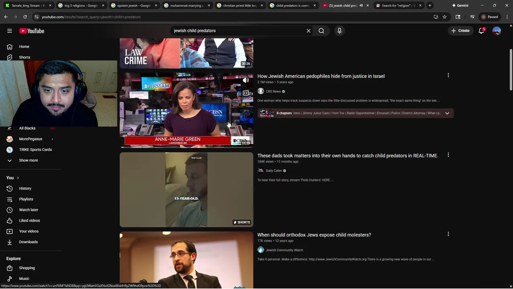This screenshot has width=513, height=289.
Task: Reload the page
Action: click(25, 17)
